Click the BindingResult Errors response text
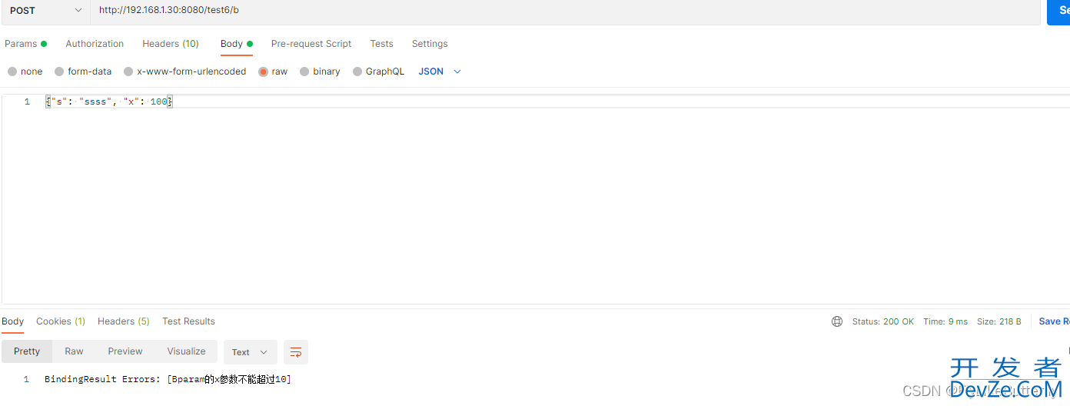The width and height of the screenshot is (1070, 406). coord(168,379)
